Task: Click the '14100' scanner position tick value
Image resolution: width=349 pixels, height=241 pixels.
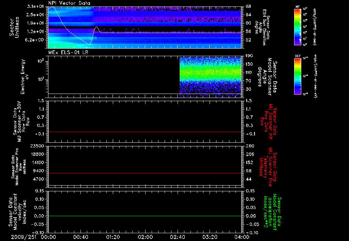Action: (37, 162)
